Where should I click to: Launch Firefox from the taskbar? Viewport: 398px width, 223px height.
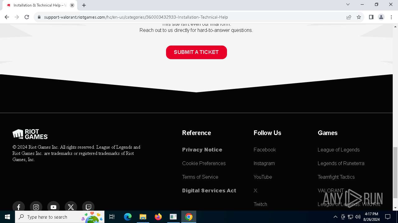(x=158, y=217)
